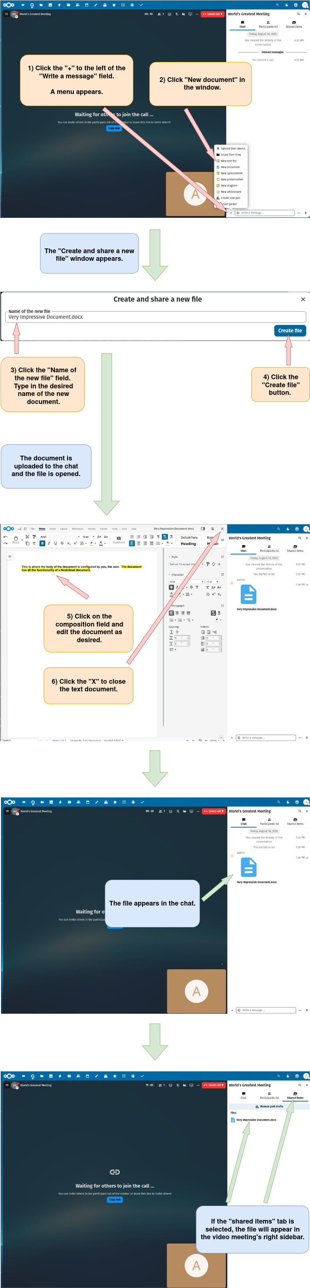Select "New document" from the attachment menu
This screenshot has width=310, height=1288.
pyautogui.click(x=230, y=167)
